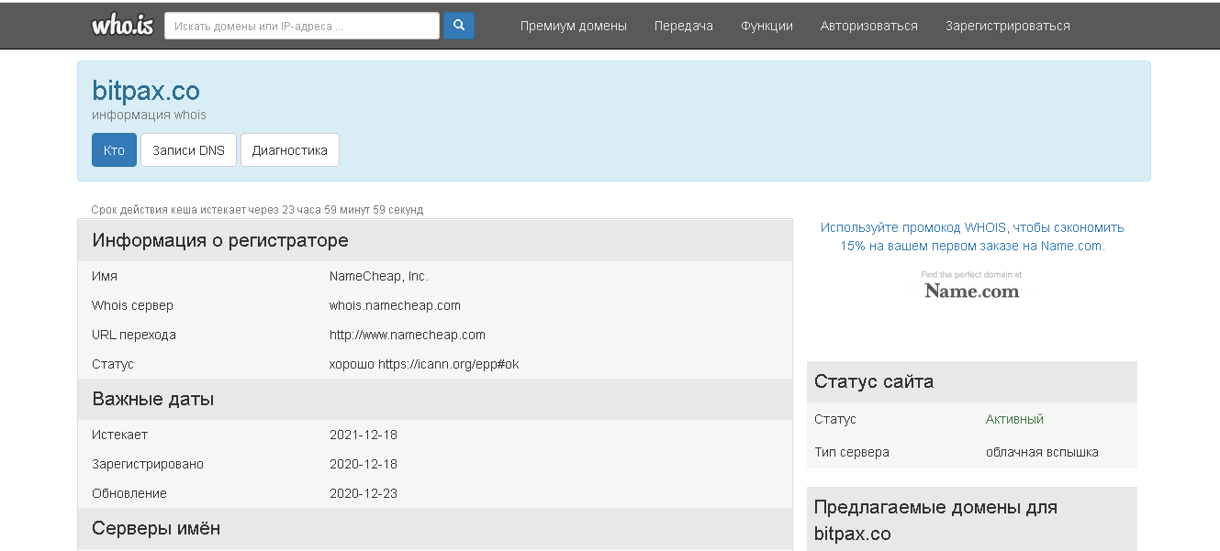The height and width of the screenshot is (551, 1220).
Task: Switch to the Диагностика tab
Action: [289, 150]
